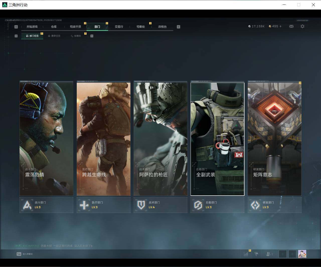Click the second empty squad slot plus
This screenshot has width=321, height=267.
coord(292,254)
